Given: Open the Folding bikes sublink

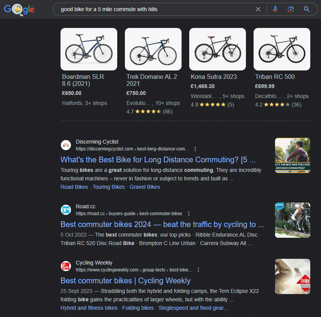Looking at the screenshot, I should click(x=138, y=308).
